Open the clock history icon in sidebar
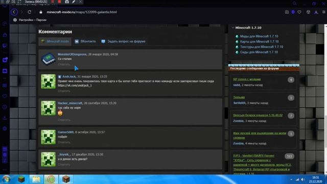Screen dimensions: 327x184 pos(5,107)
